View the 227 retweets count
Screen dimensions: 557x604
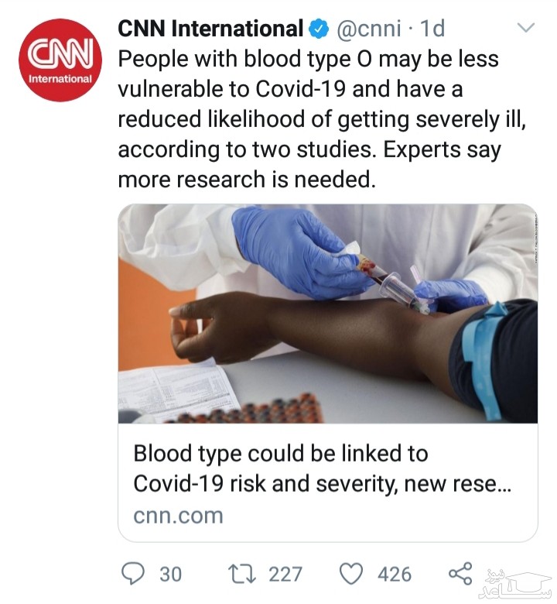click(285, 574)
